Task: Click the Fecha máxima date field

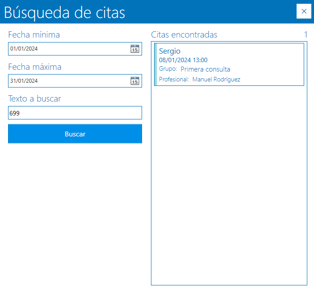Action: (75, 81)
